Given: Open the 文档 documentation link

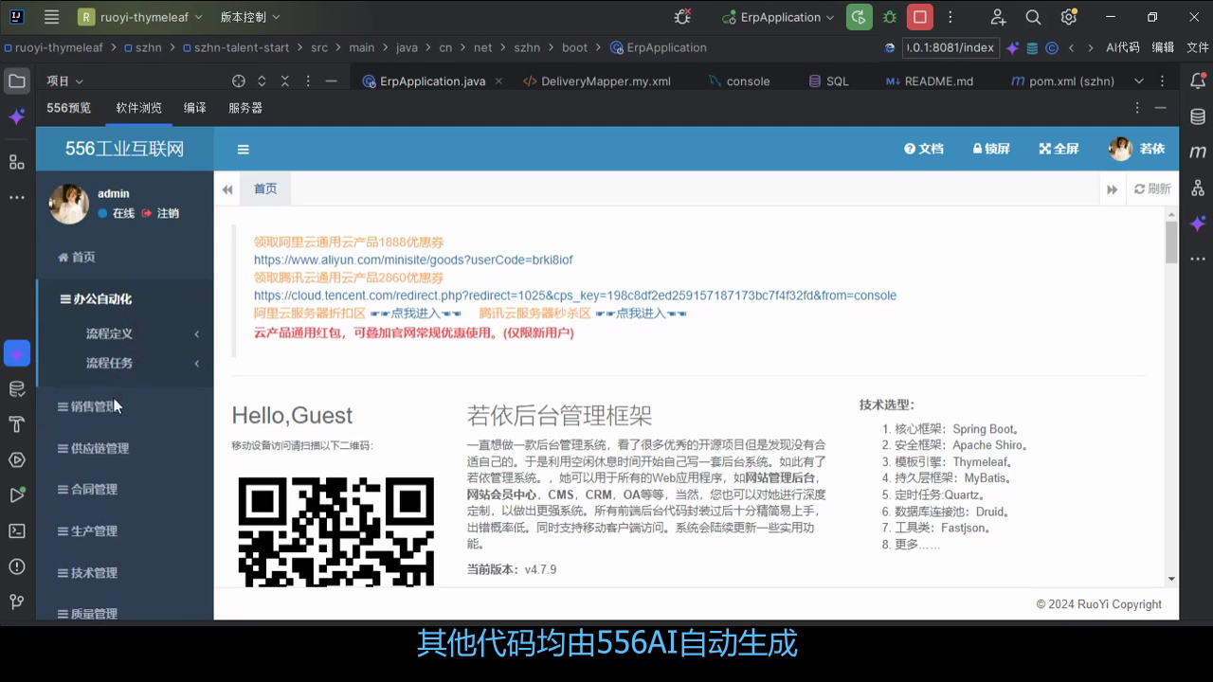Looking at the screenshot, I should pyautogui.click(x=924, y=149).
